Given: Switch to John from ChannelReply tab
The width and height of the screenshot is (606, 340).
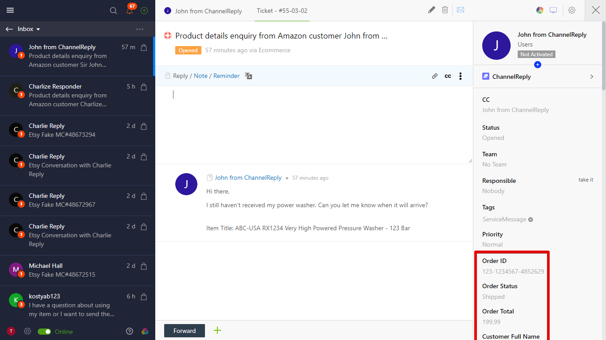Looking at the screenshot, I should (x=203, y=11).
